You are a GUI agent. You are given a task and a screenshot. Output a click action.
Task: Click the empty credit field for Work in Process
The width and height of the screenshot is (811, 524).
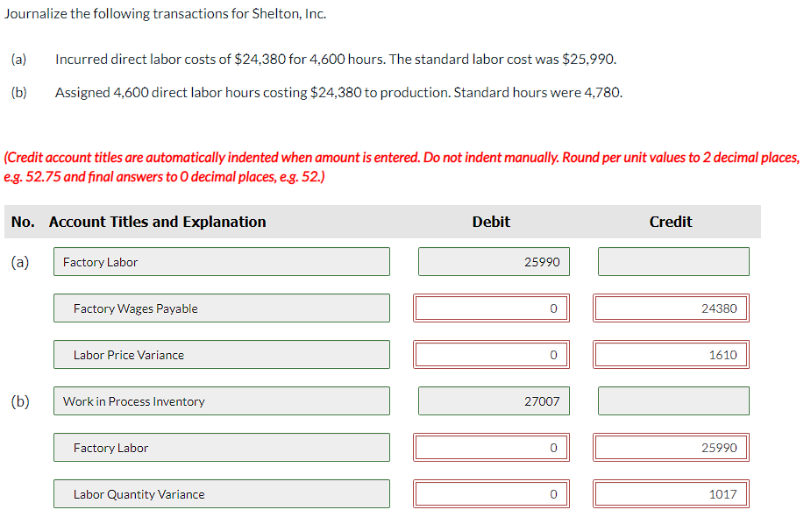[673, 401]
